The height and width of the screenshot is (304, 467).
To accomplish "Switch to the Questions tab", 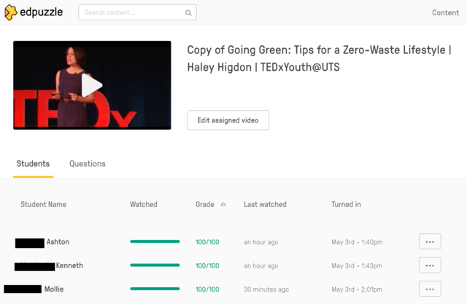I will point(88,163).
